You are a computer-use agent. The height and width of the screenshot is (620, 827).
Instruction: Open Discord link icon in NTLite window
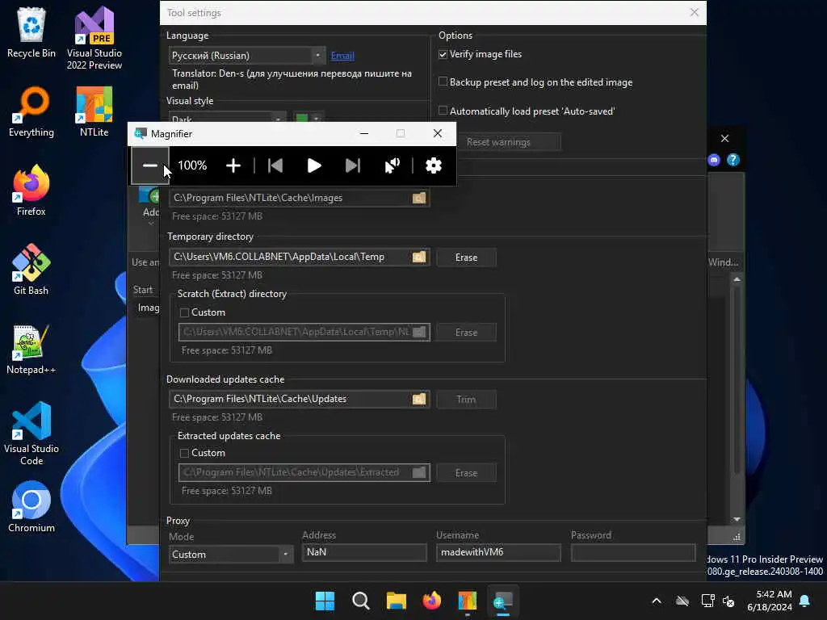714,160
